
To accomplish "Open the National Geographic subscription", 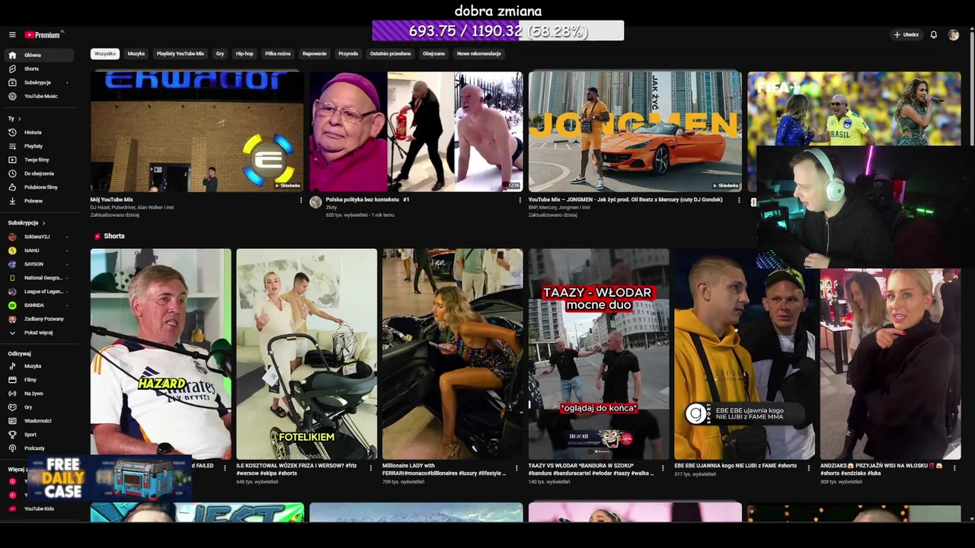I will point(40,278).
